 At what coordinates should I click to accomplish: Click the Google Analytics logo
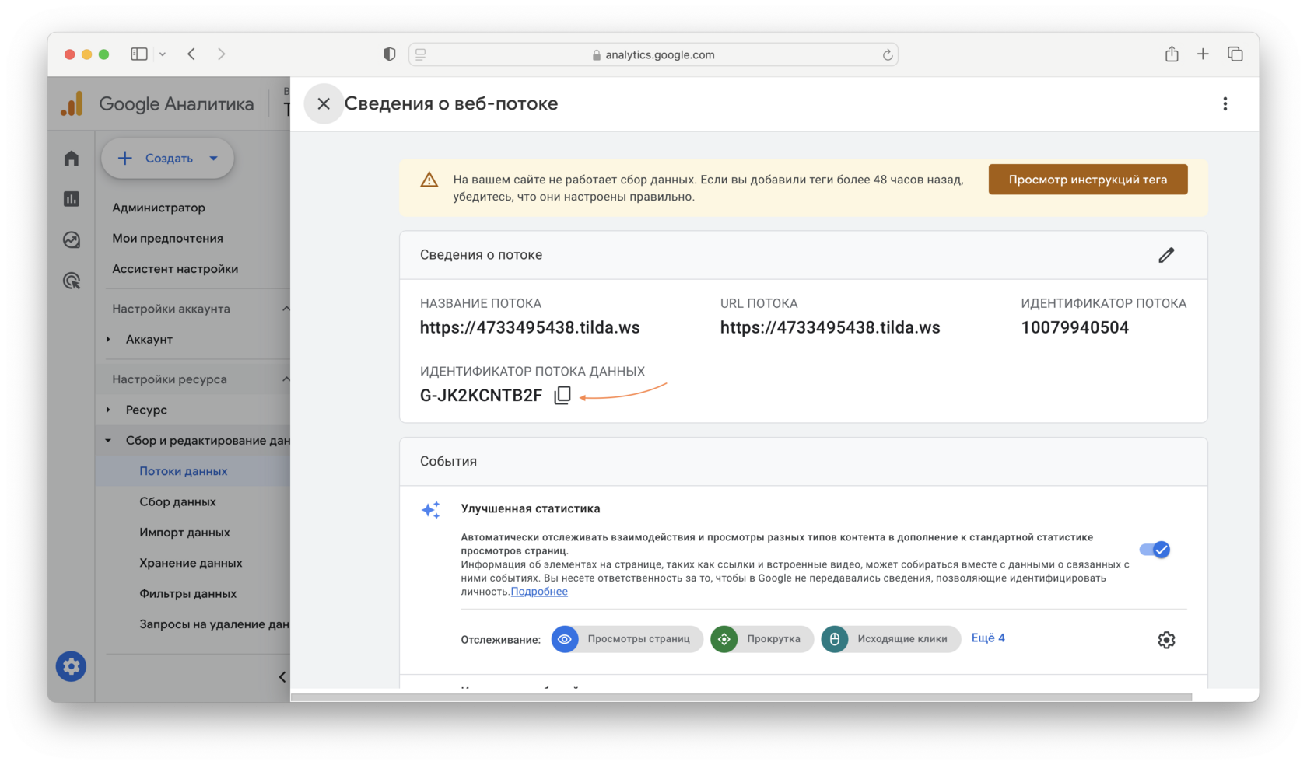[x=72, y=104]
